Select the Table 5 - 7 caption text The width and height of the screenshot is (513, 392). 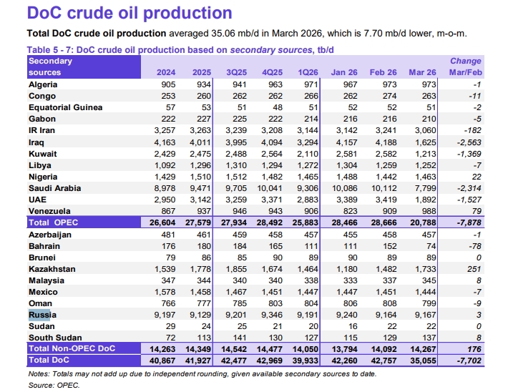click(x=181, y=49)
